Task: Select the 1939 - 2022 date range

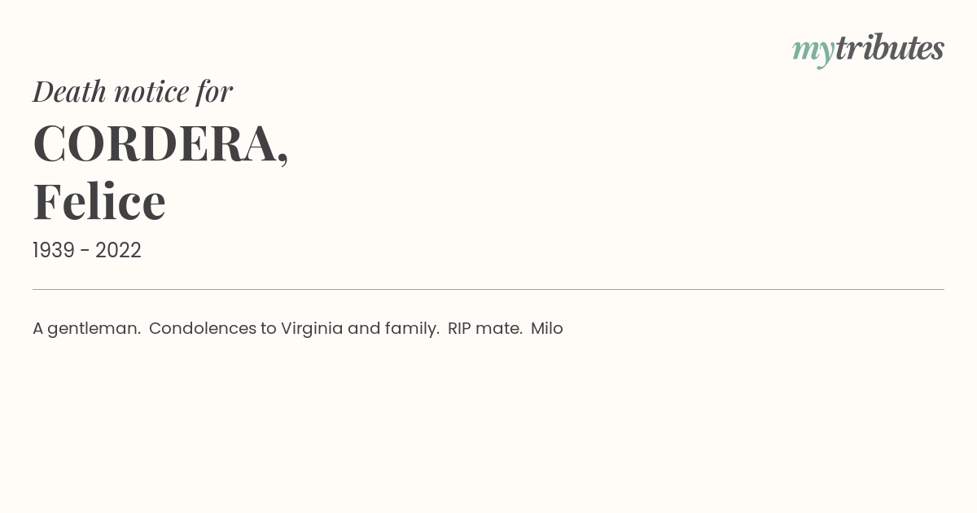Action: point(87,251)
